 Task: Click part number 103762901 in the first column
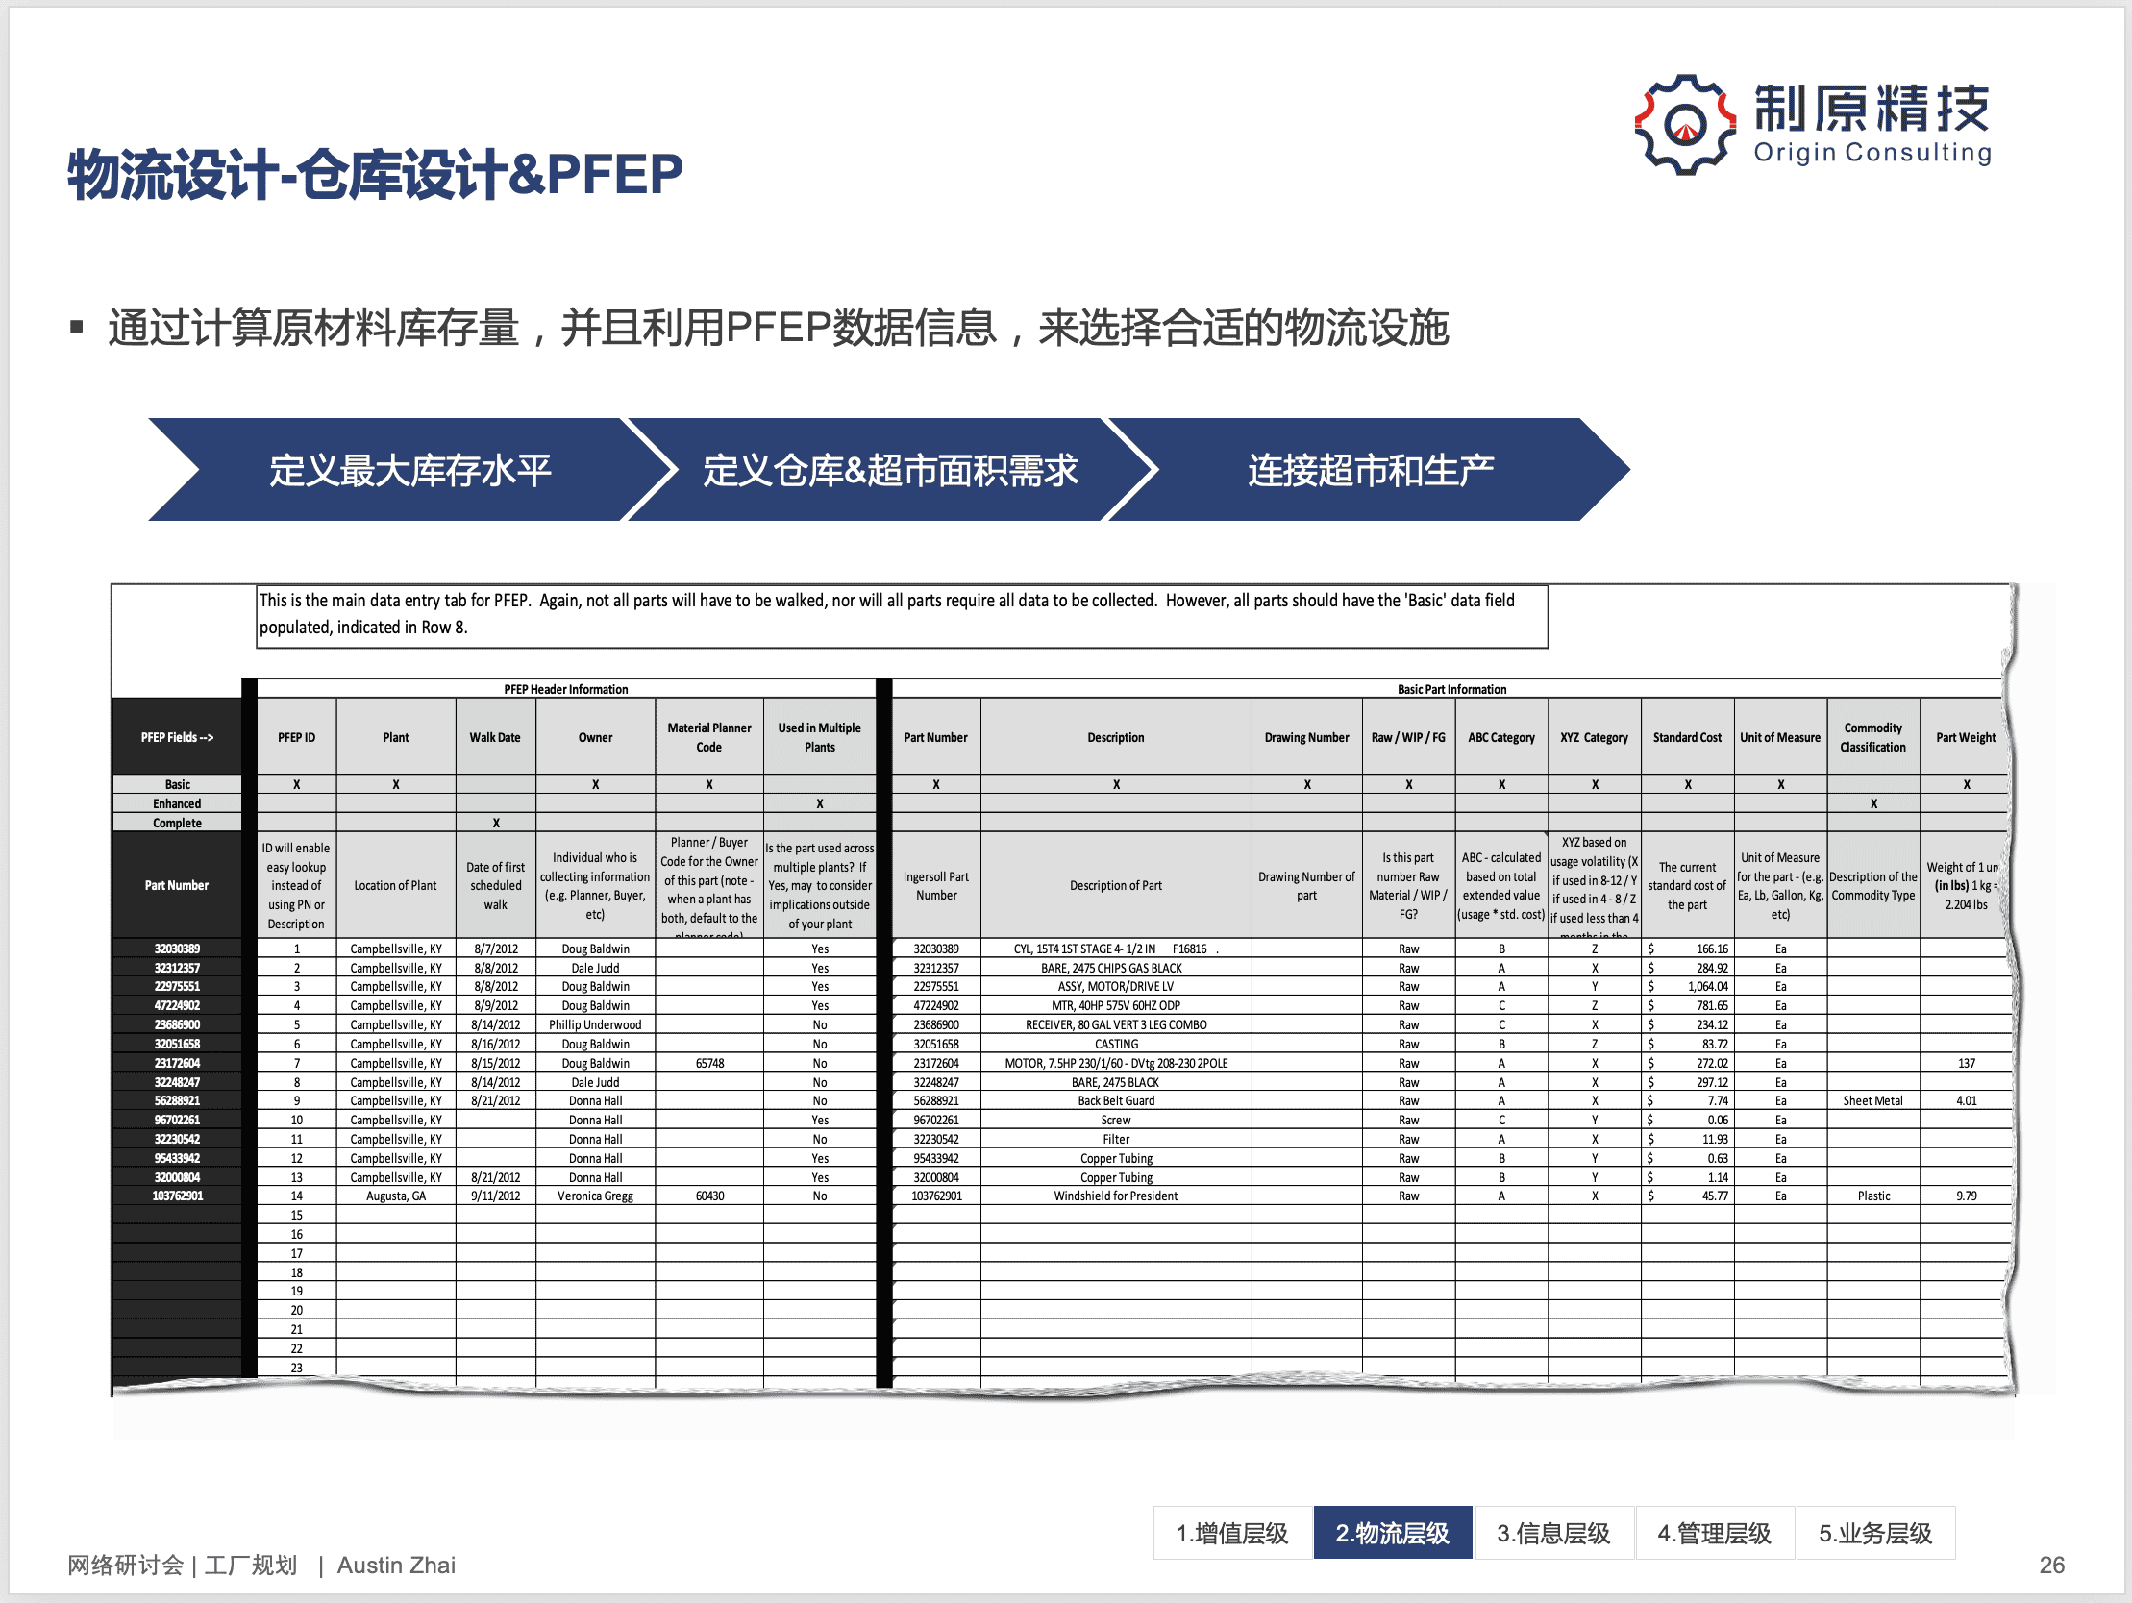coord(177,1196)
